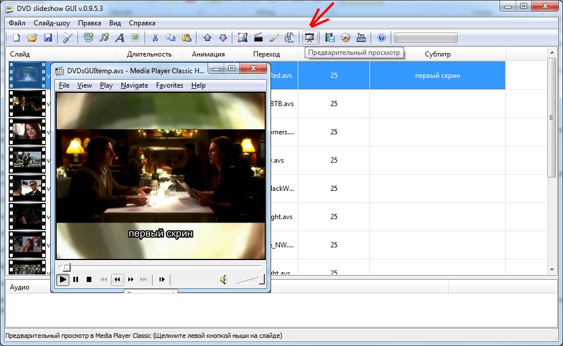Save project with the floppy disk icon
Image resolution: width=563 pixels, height=346 pixels.
tap(48, 37)
